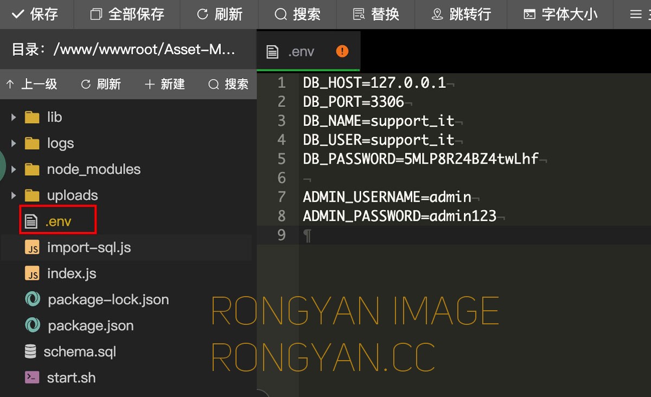Expand the lib folder arrow
Screen dimensions: 651x397
pyautogui.click(x=14, y=117)
